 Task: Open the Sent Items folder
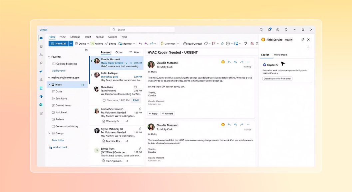59,98
